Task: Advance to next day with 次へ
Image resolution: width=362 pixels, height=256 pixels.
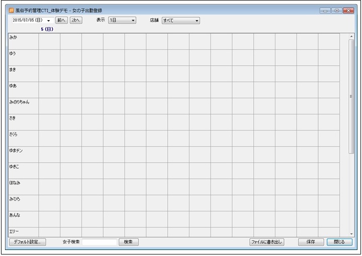Action: pos(76,21)
